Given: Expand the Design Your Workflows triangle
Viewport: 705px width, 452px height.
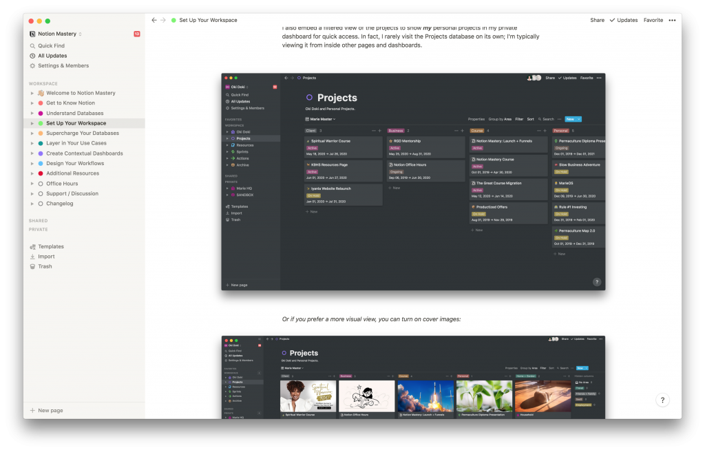Looking at the screenshot, I should (x=32, y=163).
